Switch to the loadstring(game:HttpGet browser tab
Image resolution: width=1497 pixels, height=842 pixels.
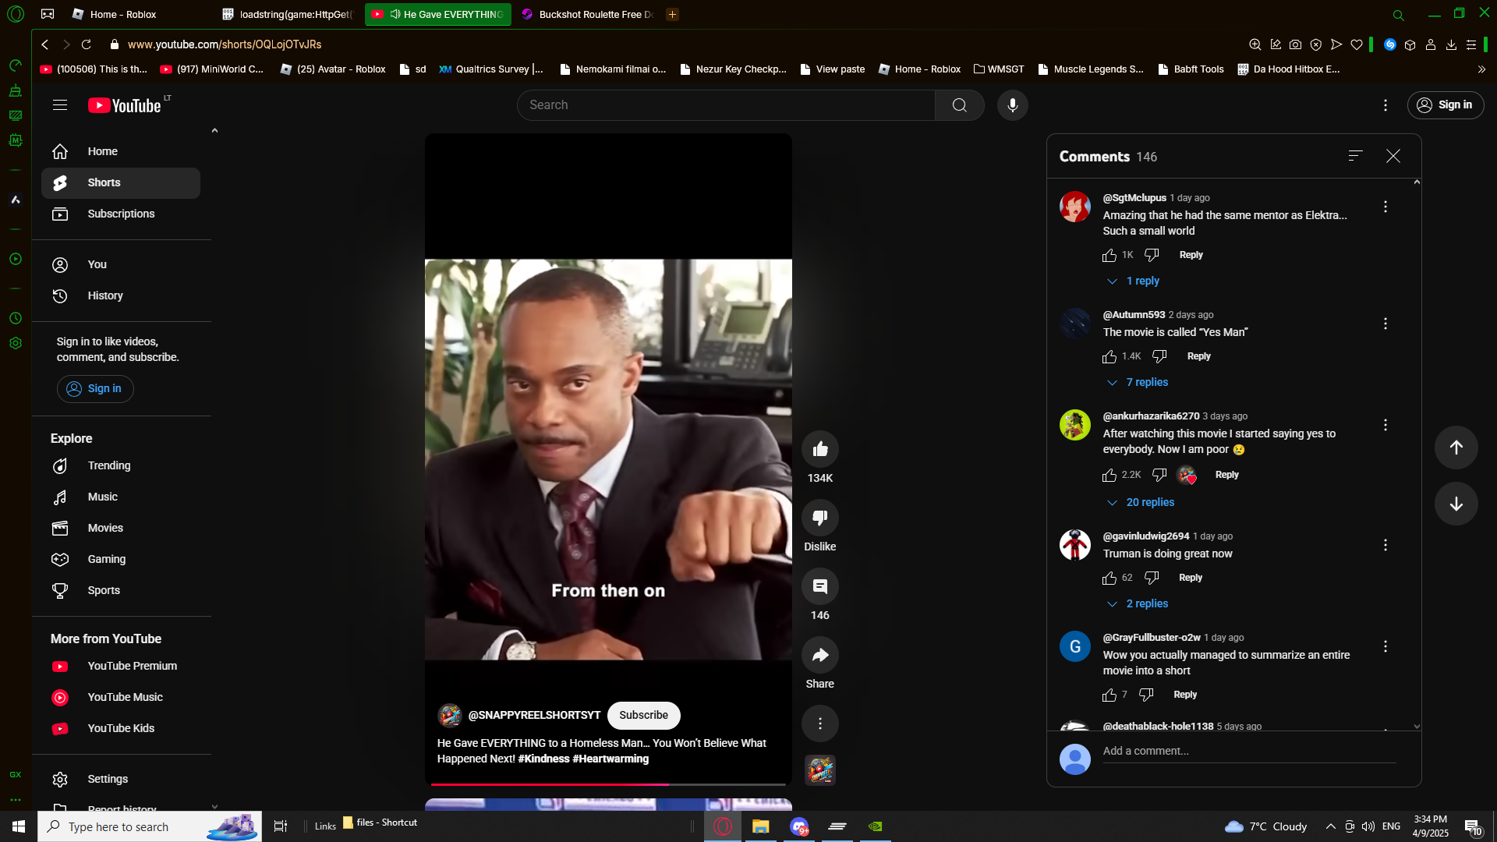288,14
